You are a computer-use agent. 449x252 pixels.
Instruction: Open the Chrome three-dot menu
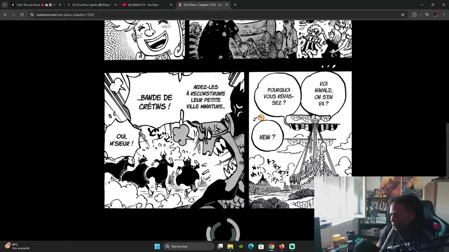click(444, 15)
